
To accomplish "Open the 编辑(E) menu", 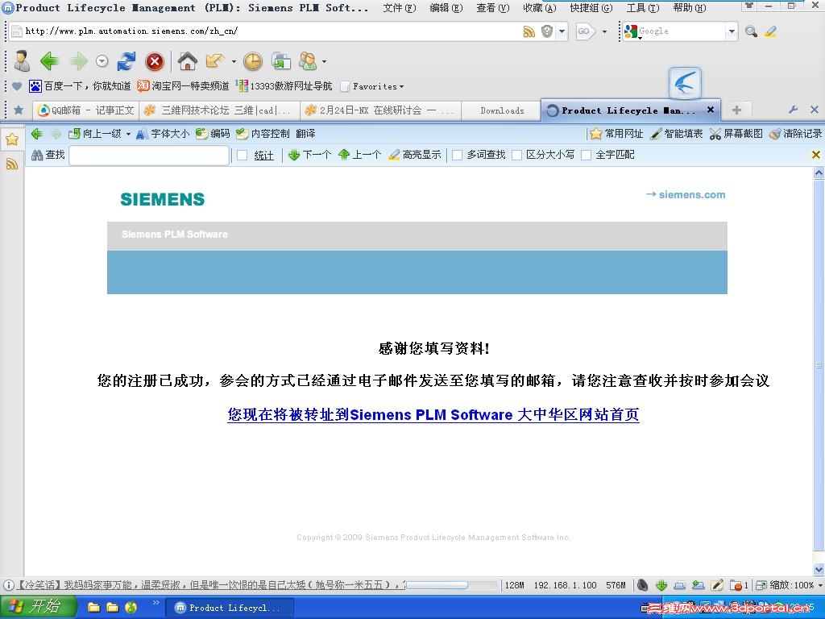I will click(x=446, y=8).
